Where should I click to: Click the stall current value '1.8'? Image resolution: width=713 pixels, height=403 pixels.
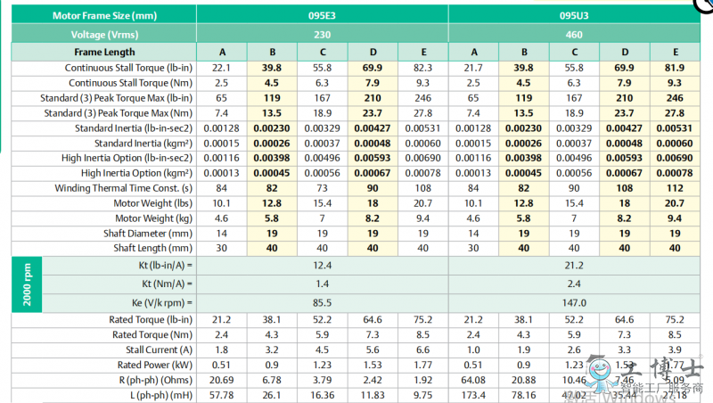click(221, 350)
